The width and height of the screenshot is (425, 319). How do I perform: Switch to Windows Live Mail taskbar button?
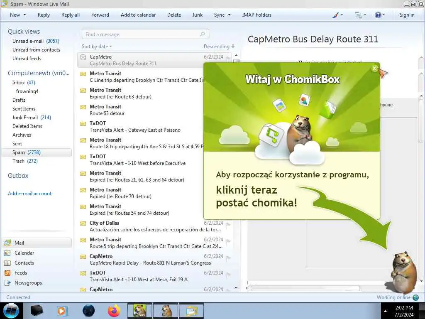coord(191,311)
